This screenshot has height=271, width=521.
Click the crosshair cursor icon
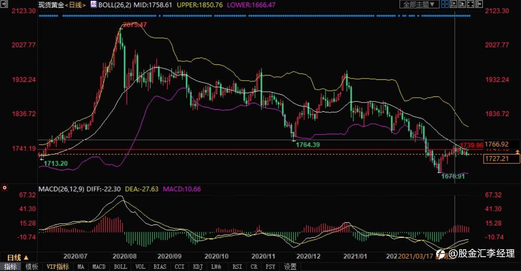click(445, 4)
